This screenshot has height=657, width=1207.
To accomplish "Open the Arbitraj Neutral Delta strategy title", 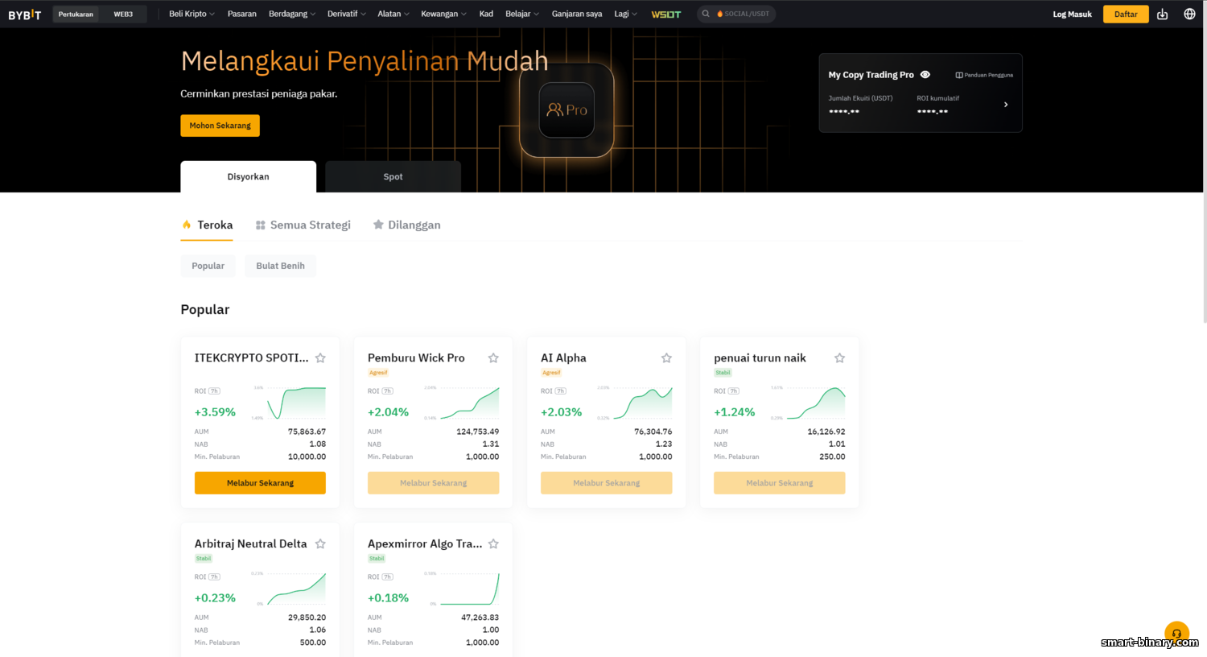I will (x=250, y=543).
